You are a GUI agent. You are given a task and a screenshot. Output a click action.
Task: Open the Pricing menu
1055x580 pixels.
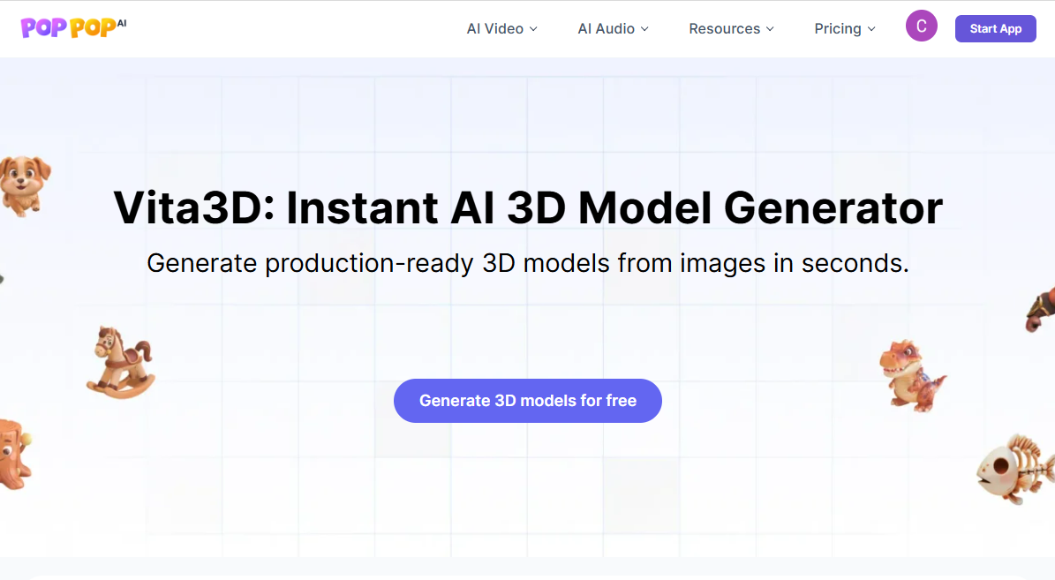pyautogui.click(x=845, y=29)
